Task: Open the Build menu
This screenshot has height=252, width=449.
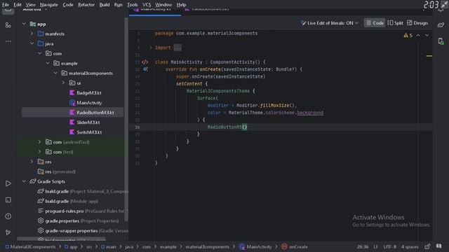Action: click(x=105, y=5)
